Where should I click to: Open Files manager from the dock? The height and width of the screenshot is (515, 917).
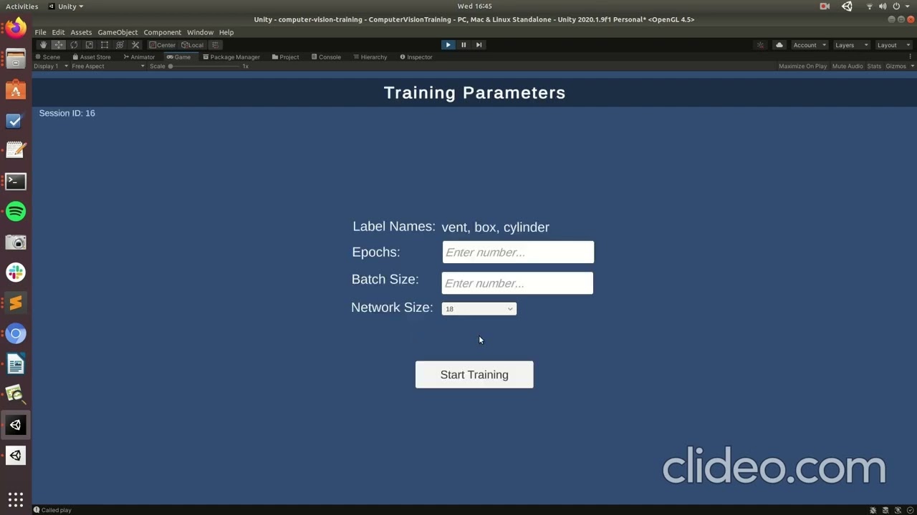point(16,59)
